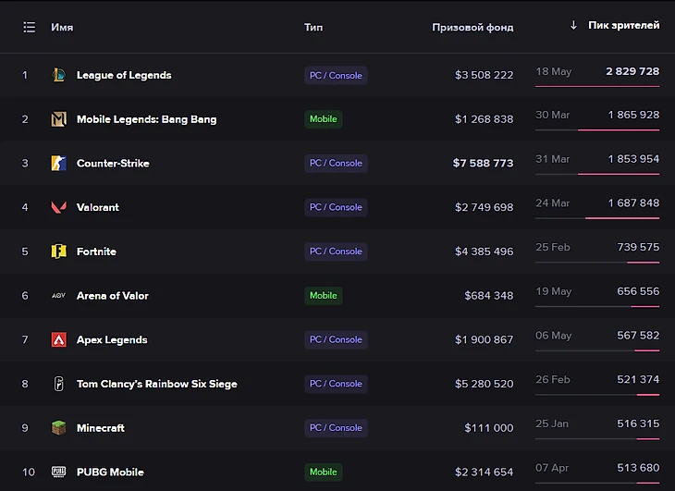This screenshot has height=491, width=675.
Task: Sort by Пик зрителей arrow
Action: click(573, 26)
